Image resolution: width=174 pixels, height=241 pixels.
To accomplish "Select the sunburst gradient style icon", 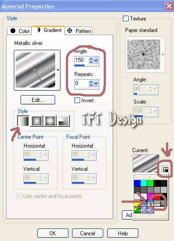I will coord(50,121).
